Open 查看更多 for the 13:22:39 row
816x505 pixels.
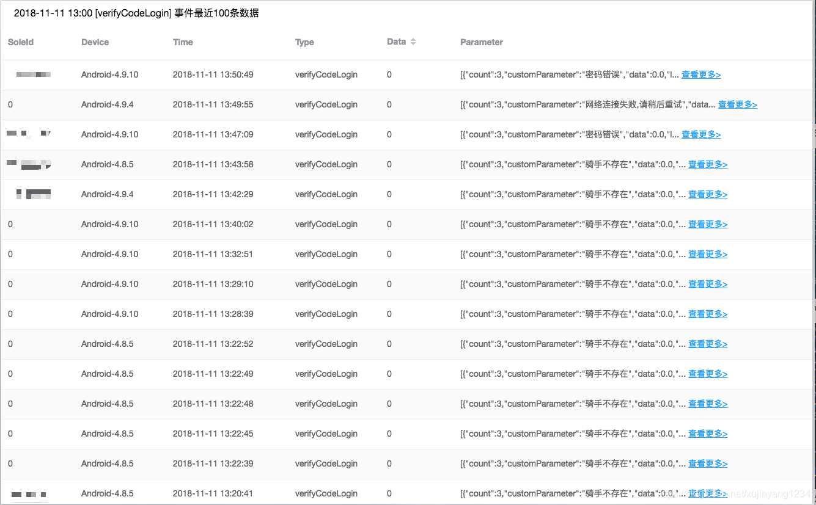tap(708, 463)
